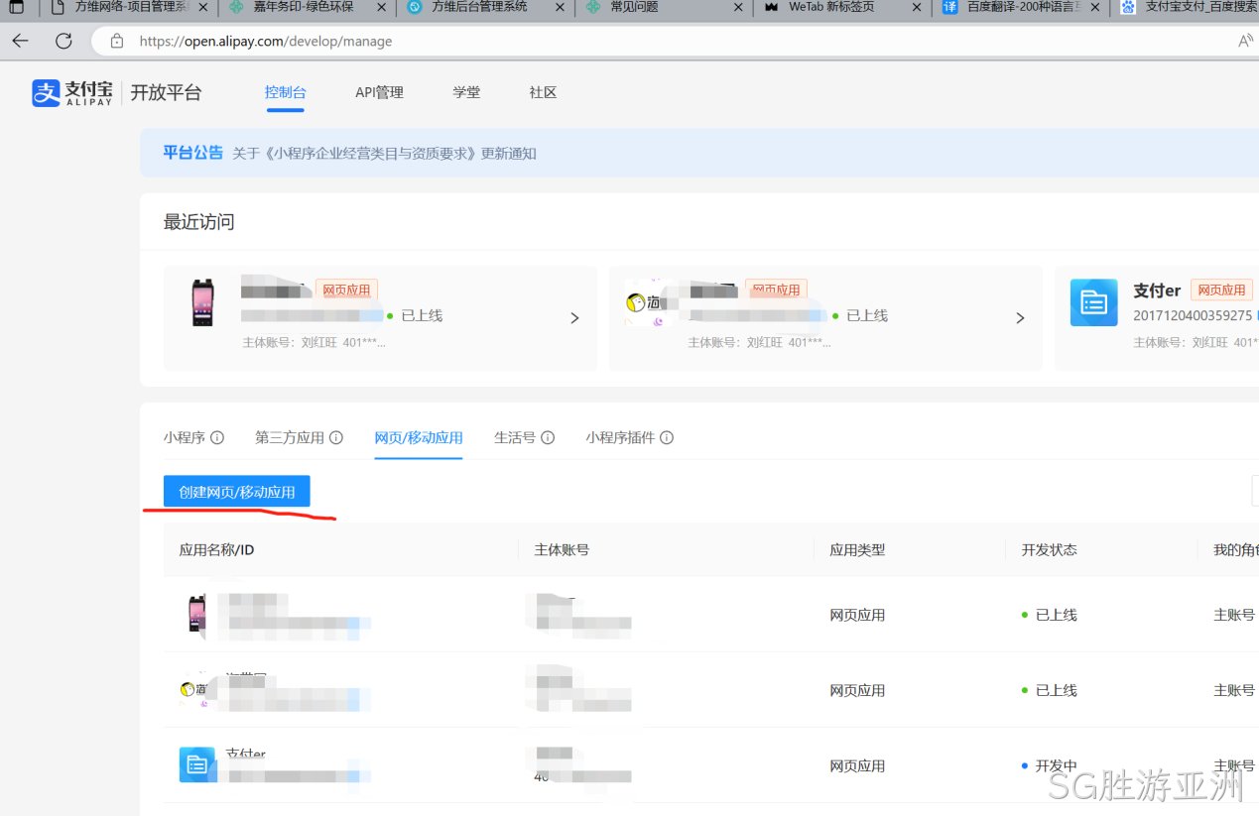Click info icon next to 小程序

tap(217, 437)
